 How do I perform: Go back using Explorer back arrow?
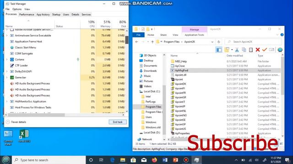136,42
